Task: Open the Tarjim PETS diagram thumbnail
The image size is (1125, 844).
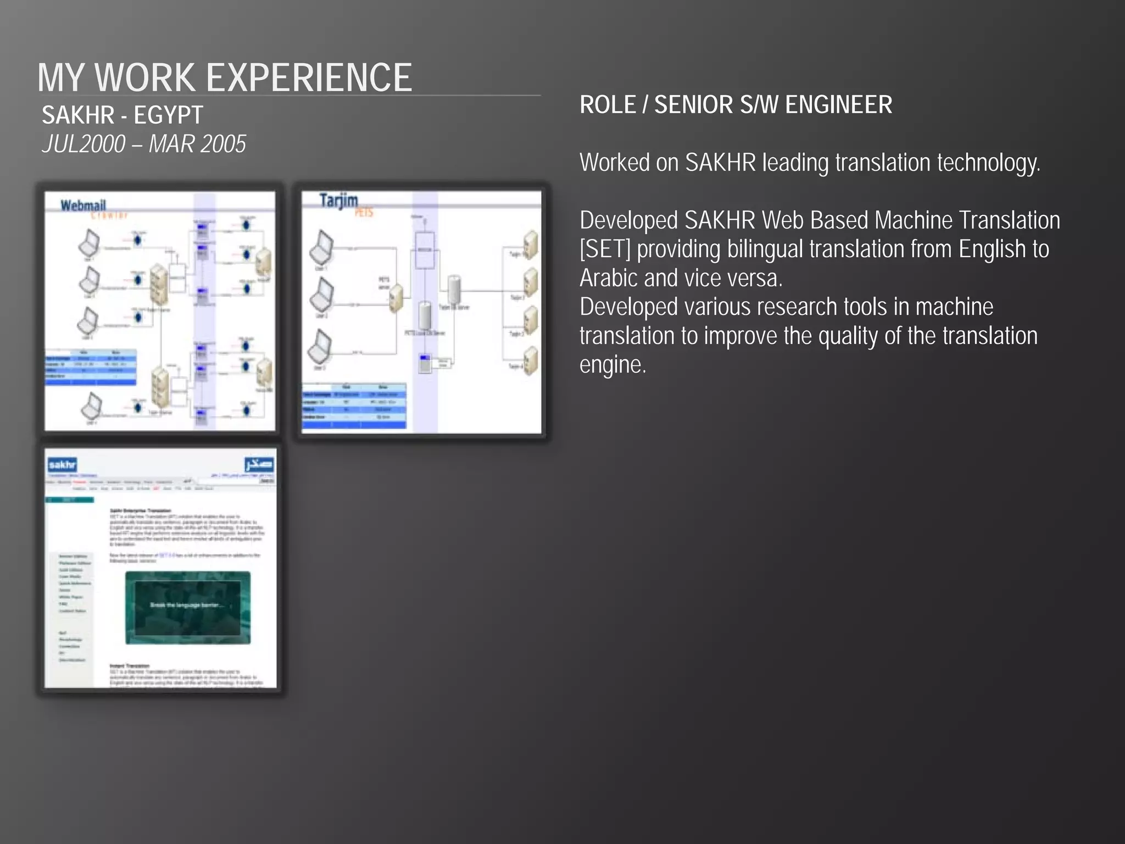Action: [x=421, y=312]
